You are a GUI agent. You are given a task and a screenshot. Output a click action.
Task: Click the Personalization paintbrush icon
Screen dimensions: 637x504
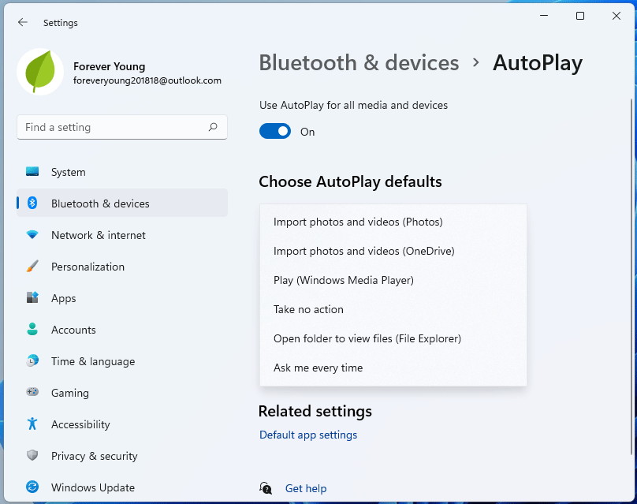coord(32,267)
